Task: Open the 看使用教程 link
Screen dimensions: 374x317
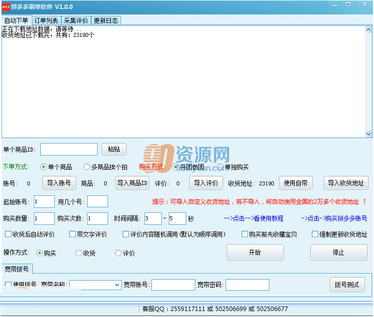Action: (x=253, y=218)
